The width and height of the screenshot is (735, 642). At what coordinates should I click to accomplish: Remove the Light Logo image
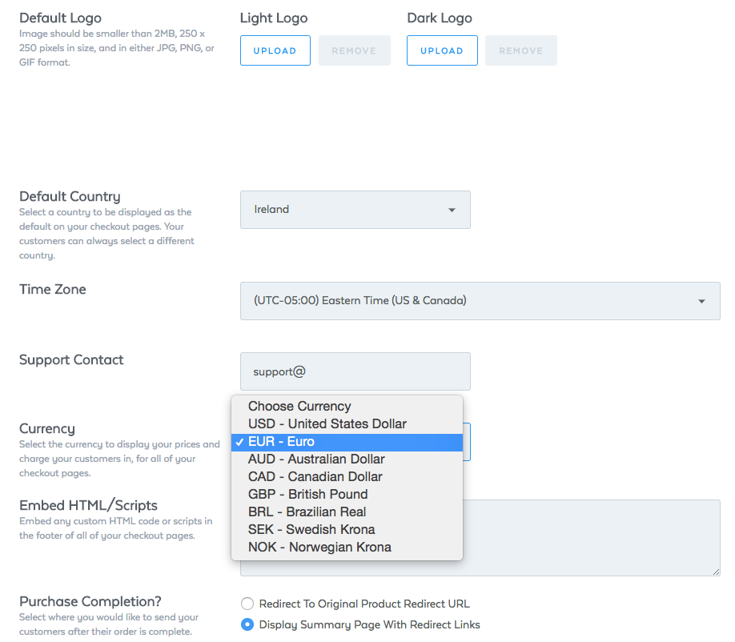pos(355,50)
